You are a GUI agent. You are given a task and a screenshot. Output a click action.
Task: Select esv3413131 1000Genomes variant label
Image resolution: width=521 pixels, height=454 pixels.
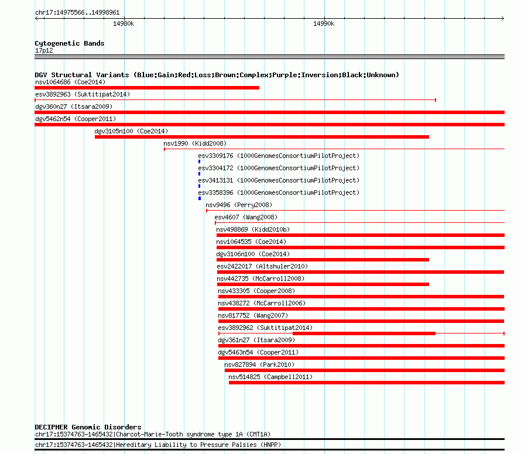279,180
